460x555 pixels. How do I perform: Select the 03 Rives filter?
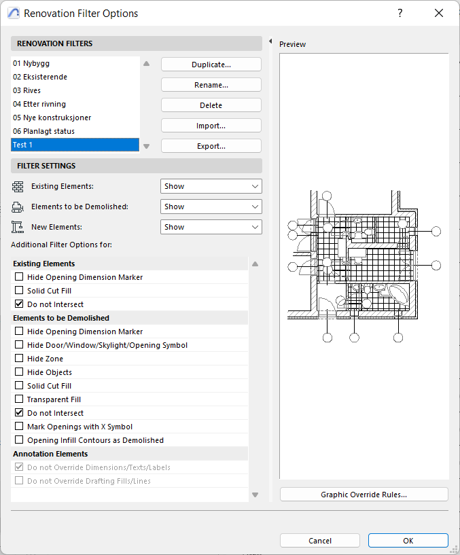tap(27, 90)
